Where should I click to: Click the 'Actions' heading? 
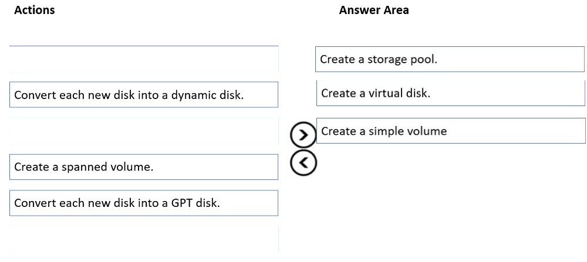pos(34,10)
